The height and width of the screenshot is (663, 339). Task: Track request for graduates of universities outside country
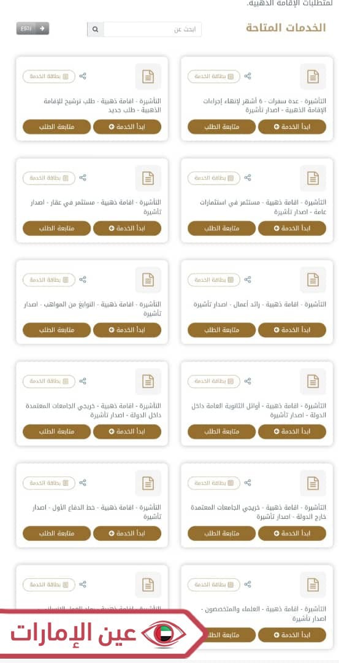click(222, 533)
